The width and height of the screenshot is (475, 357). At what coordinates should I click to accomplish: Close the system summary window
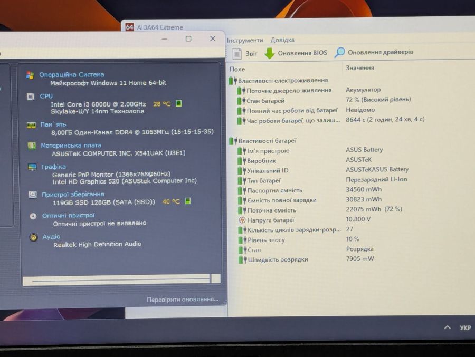tap(213, 38)
